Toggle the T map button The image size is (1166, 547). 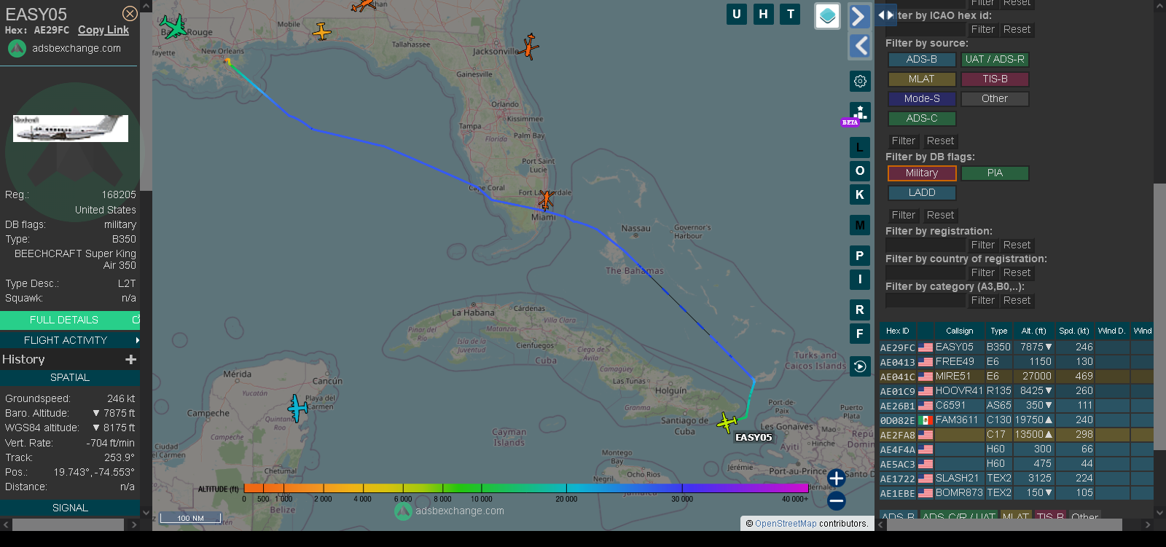(791, 14)
